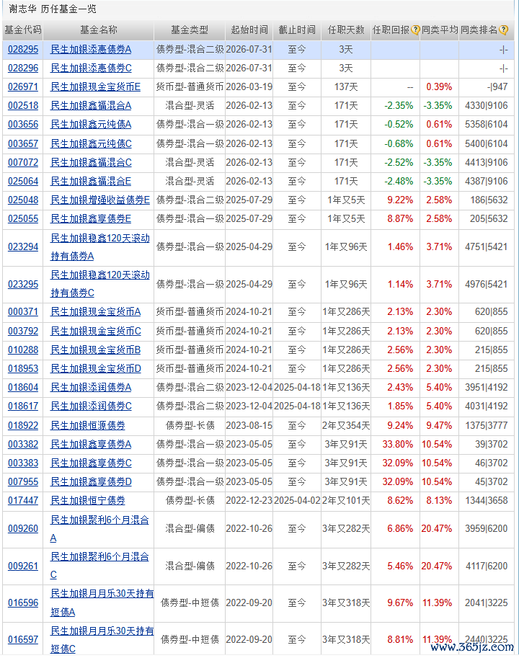The height and width of the screenshot is (658, 519).
Task: Open fund code link 018617
Action: pos(23,406)
